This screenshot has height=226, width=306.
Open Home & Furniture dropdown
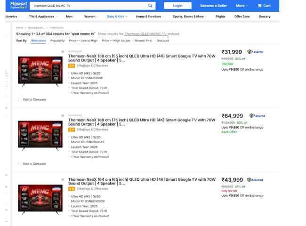(x=150, y=16)
